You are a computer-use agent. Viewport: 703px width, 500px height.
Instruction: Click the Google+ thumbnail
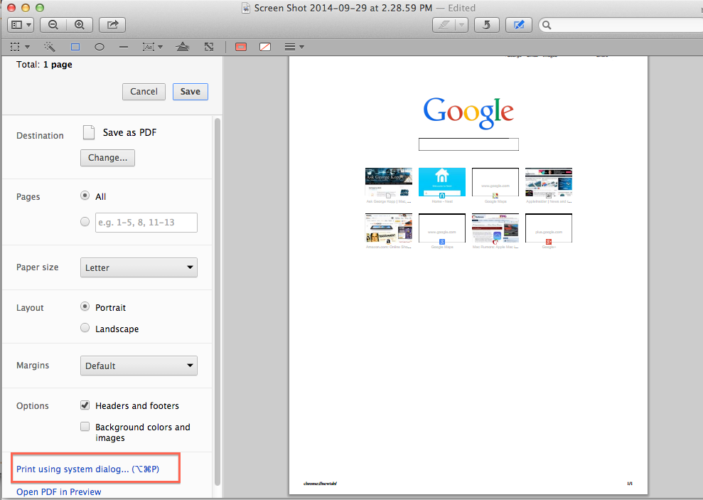point(549,228)
